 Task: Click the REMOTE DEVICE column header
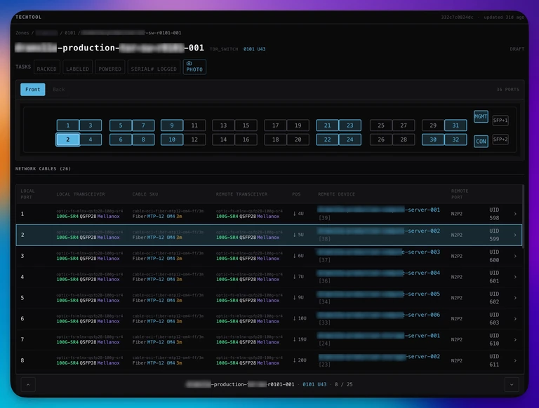click(336, 194)
